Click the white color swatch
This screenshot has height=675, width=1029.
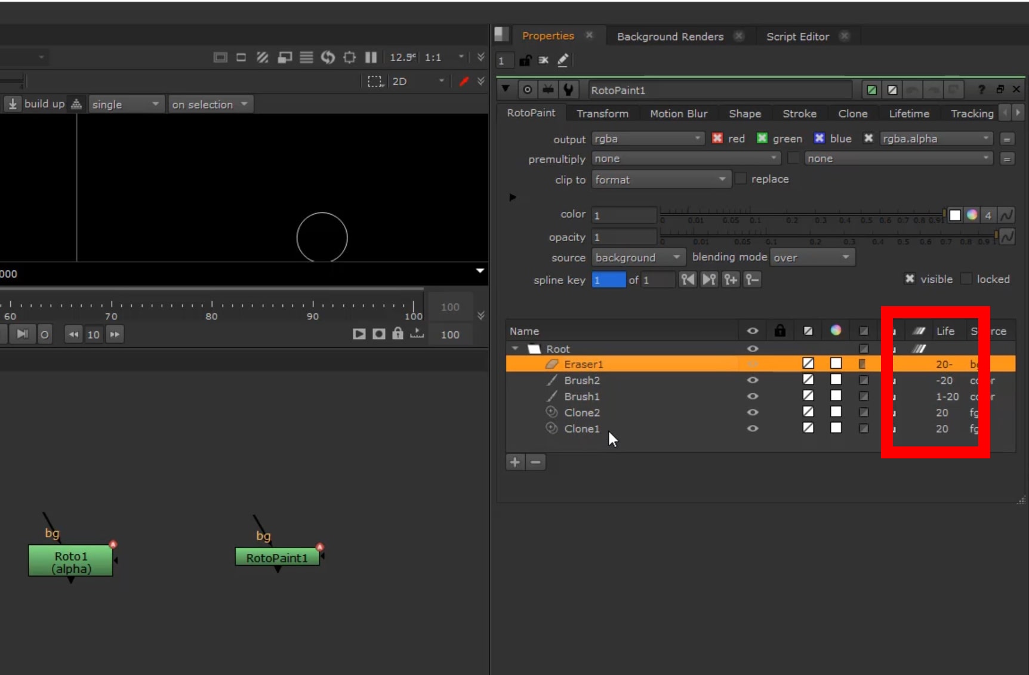(x=955, y=215)
